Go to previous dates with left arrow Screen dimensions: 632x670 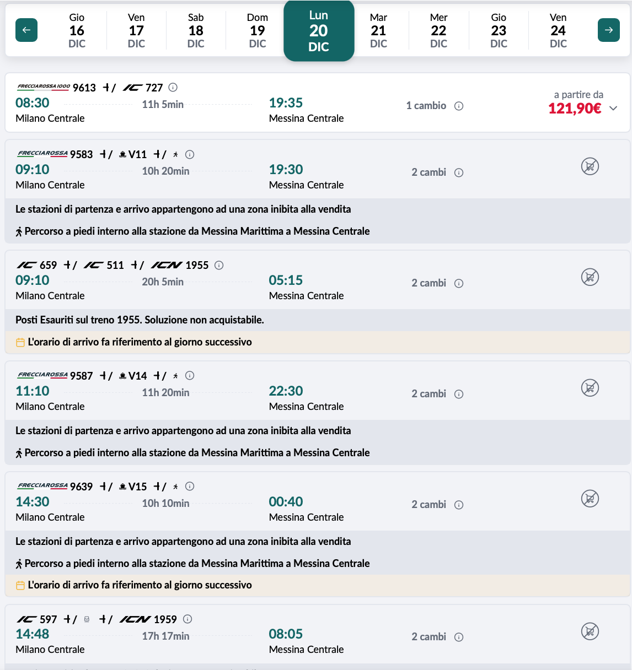coord(26,30)
